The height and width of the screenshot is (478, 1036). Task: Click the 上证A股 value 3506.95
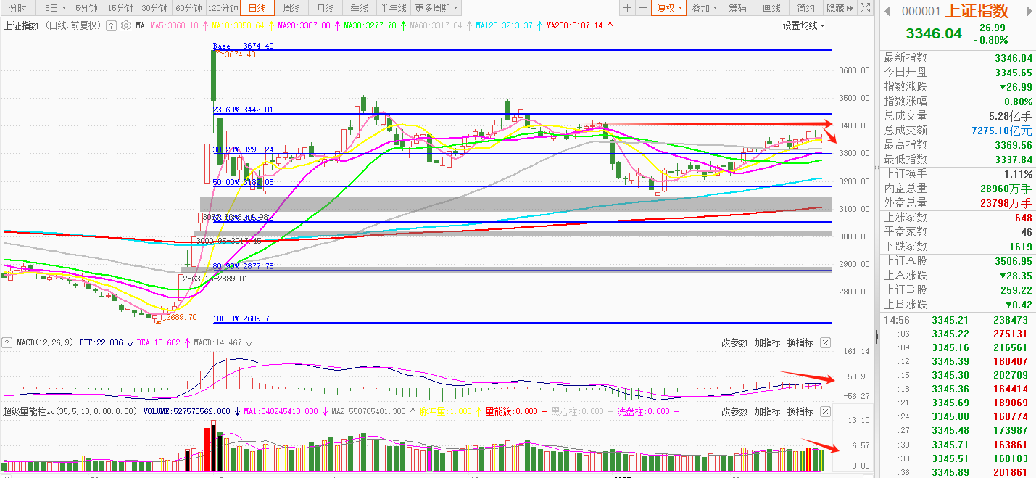coord(1014,261)
